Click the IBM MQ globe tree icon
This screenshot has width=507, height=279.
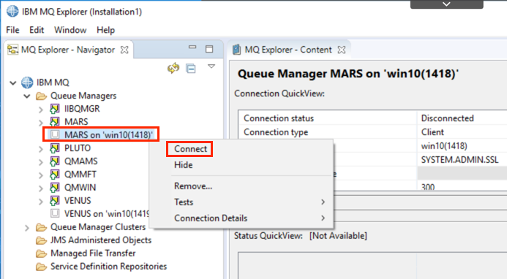(x=27, y=83)
